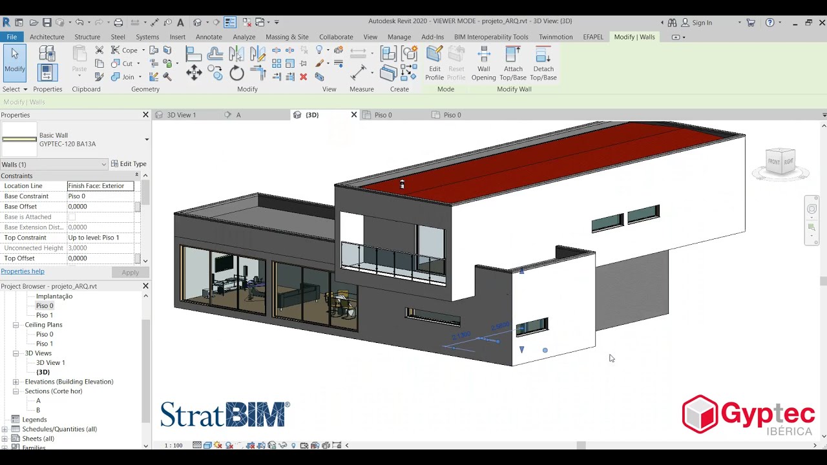Open the Walls (1) filter dropdown
Image resolution: width=827 pixels, height=465 pixels.
click(x=54, y=164)
